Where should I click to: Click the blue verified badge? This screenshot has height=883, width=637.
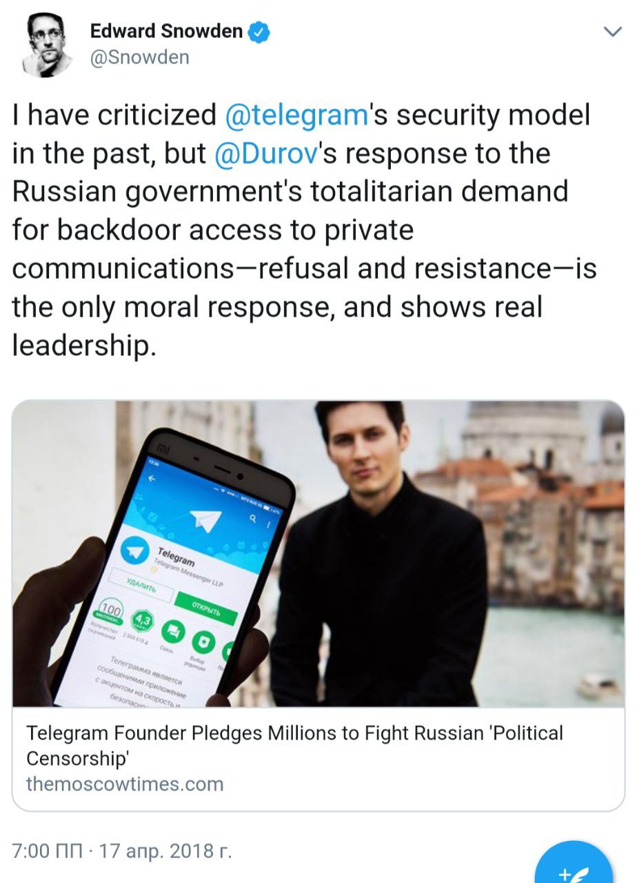pyautogui.click(x=259, y=32)
